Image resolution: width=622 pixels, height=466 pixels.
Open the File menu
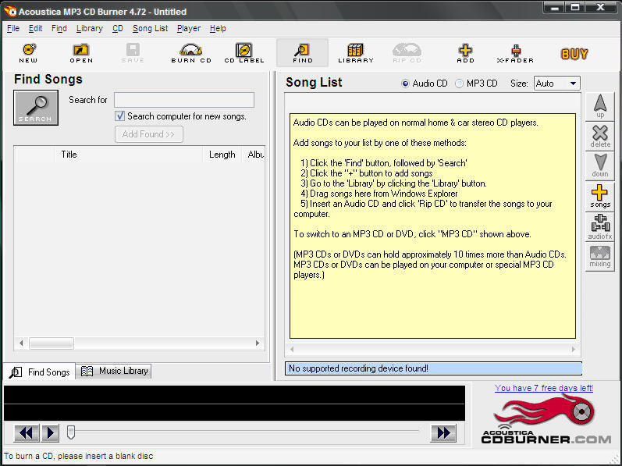pos(13,29)
